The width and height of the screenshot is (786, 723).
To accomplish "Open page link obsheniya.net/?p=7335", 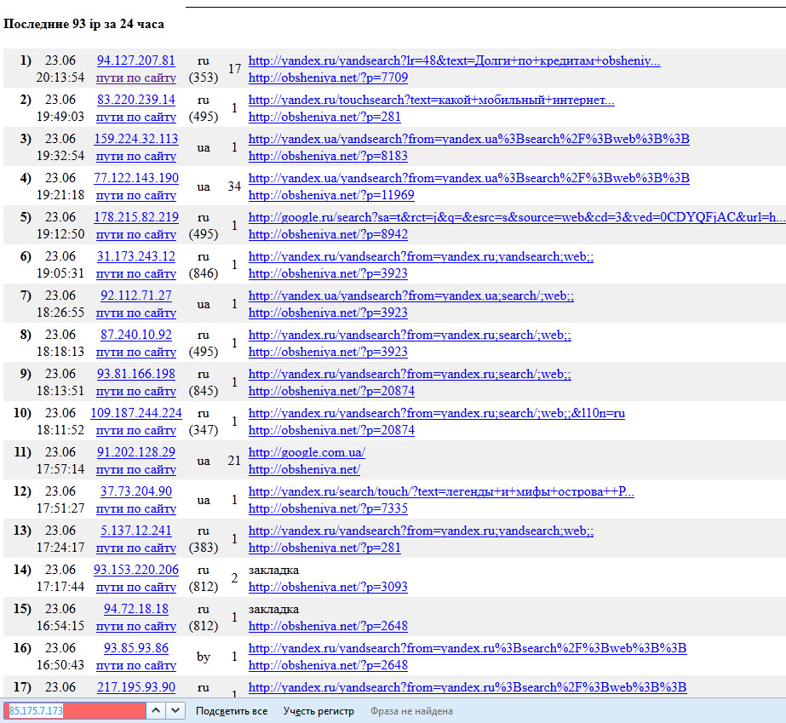I will (x=328, y=508).
